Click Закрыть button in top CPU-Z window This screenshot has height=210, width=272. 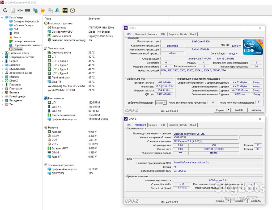click(256, 110)
